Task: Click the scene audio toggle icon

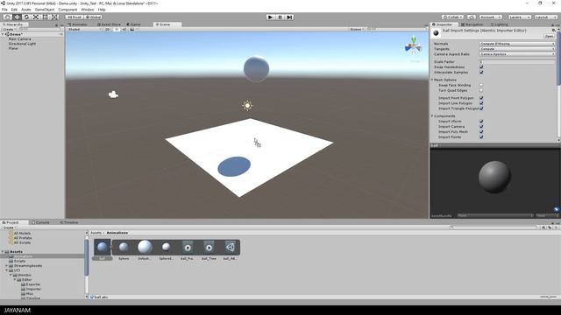Action: (124, 29)
